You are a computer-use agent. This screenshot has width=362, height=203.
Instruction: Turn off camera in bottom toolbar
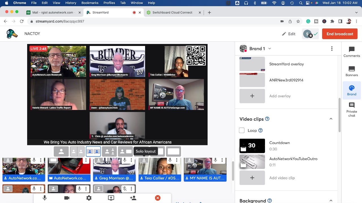coord(67,198)
